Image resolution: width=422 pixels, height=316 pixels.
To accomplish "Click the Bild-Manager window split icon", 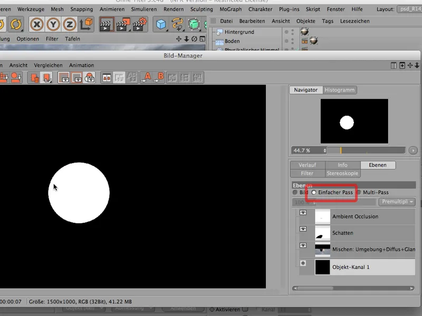I will pos(394,65).
